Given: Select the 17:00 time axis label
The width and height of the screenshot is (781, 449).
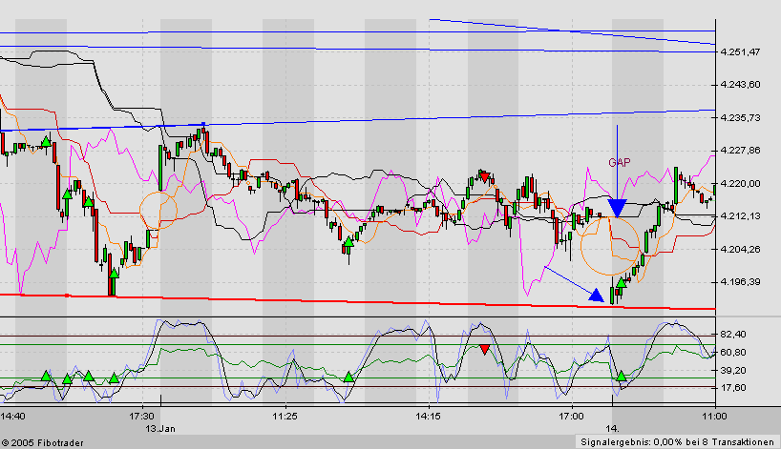Looking at the screenshot, I should coord(571,417).
